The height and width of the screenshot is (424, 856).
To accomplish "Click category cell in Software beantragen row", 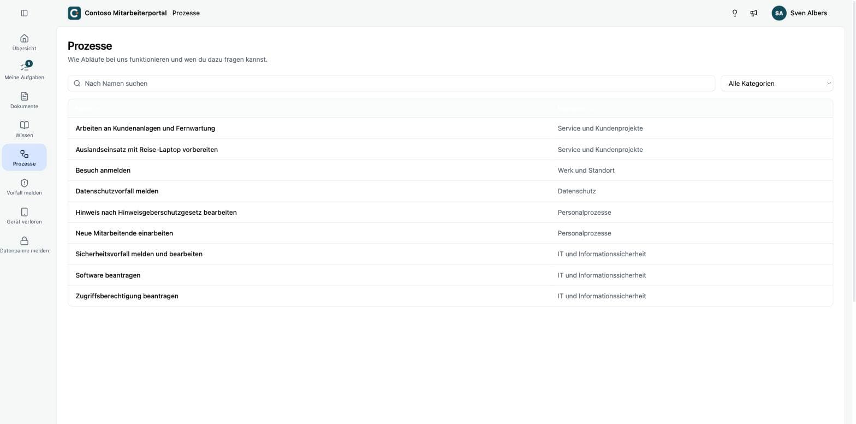I will point(602,275).
